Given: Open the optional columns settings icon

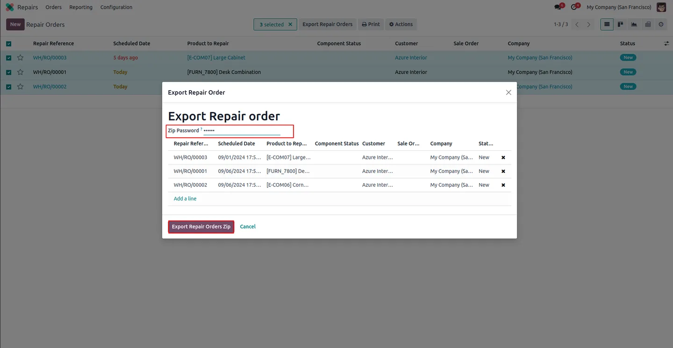Looking at the screenshot, I should point(666,43).
